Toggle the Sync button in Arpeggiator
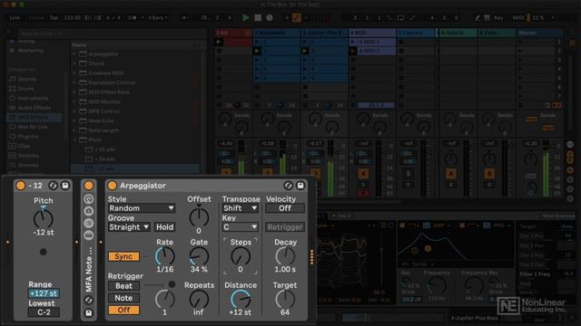 [x=123, y=256]
